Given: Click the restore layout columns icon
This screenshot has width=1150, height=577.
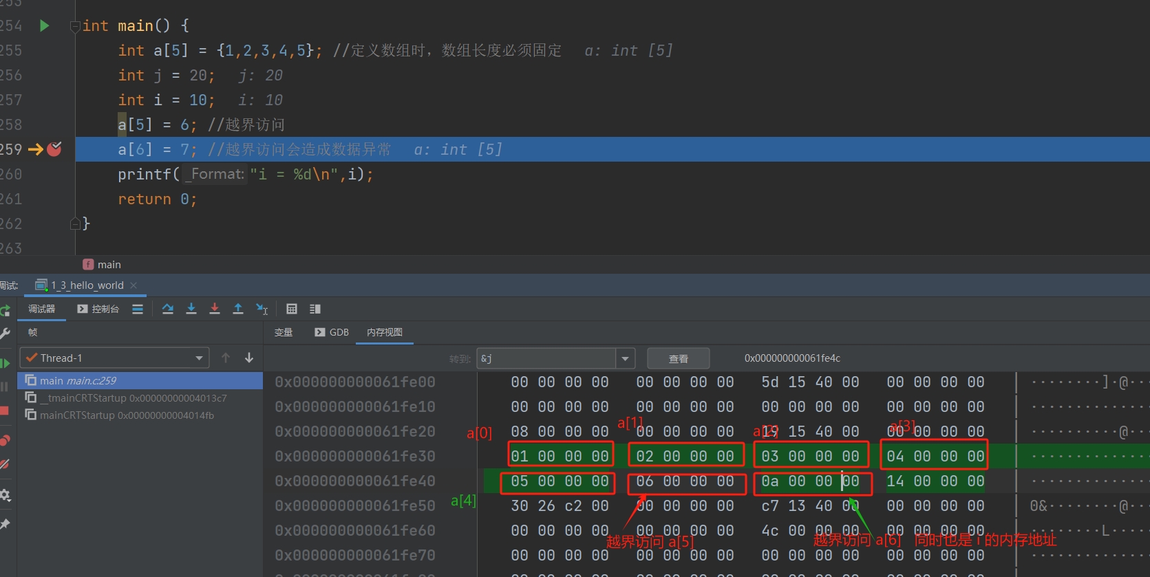Looking at the screenshot, I should pyautogui.click(x=315, y=309).
